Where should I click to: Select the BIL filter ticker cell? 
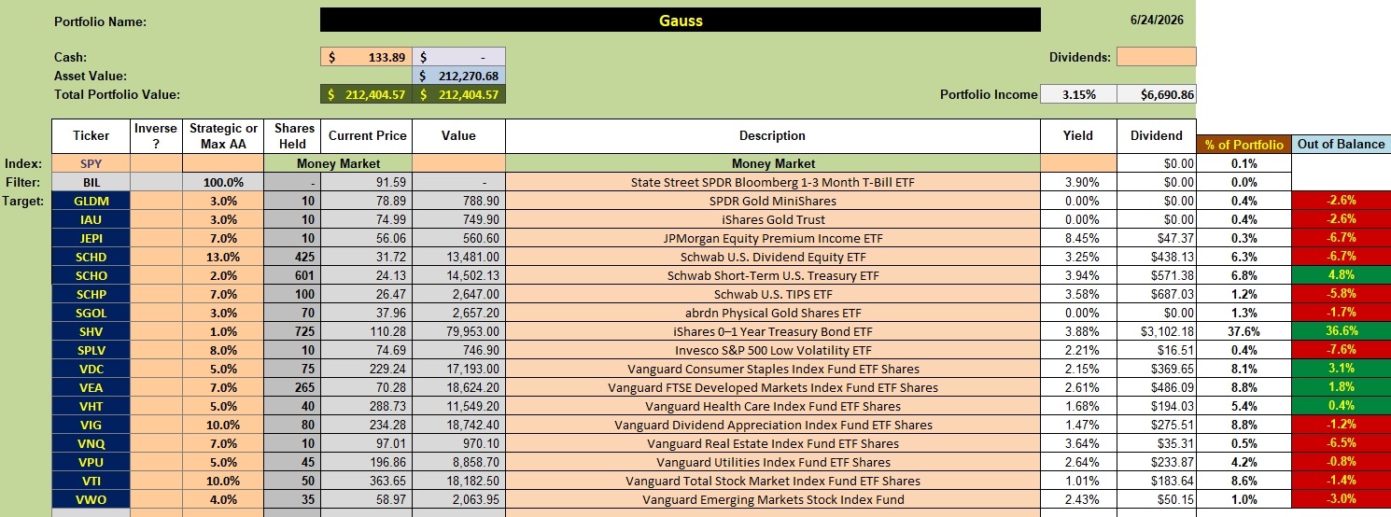[x=91, y=182]
